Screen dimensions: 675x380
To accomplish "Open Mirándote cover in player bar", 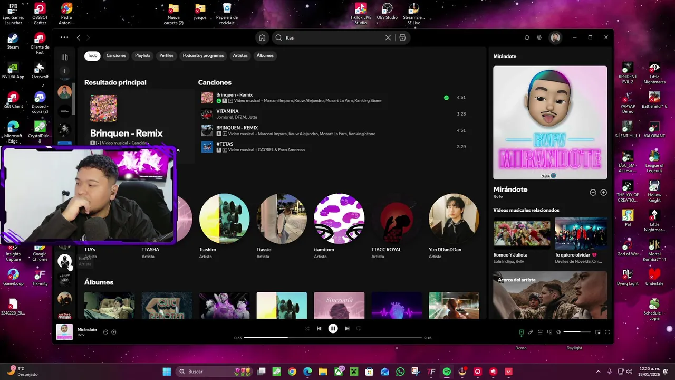I will coord(64,332).
